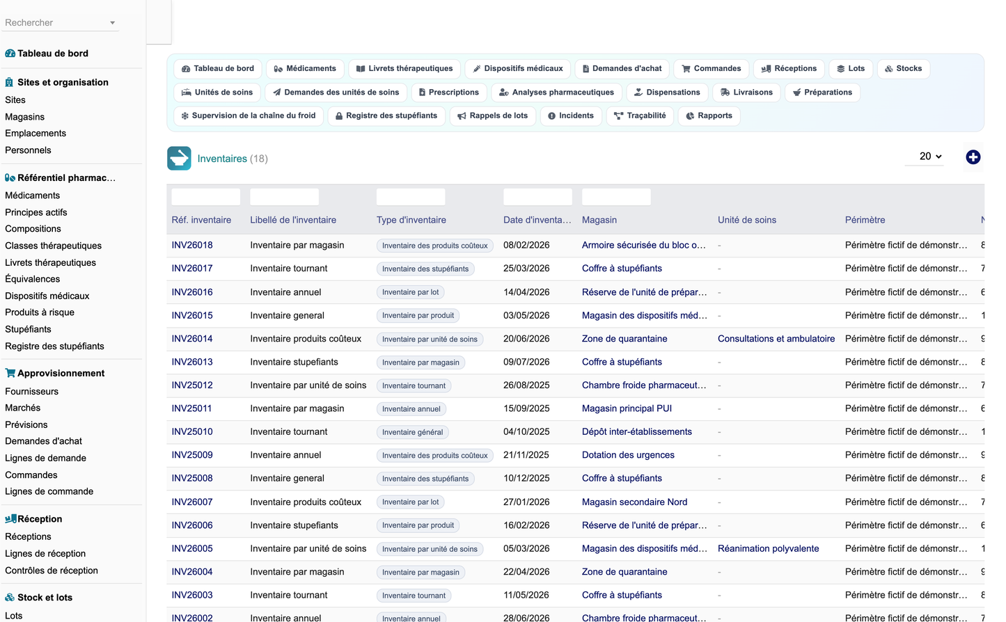This screenshot has width=1006, height=622.
Task: Click the Magasin filter field
Action: (x=616, y=197)
